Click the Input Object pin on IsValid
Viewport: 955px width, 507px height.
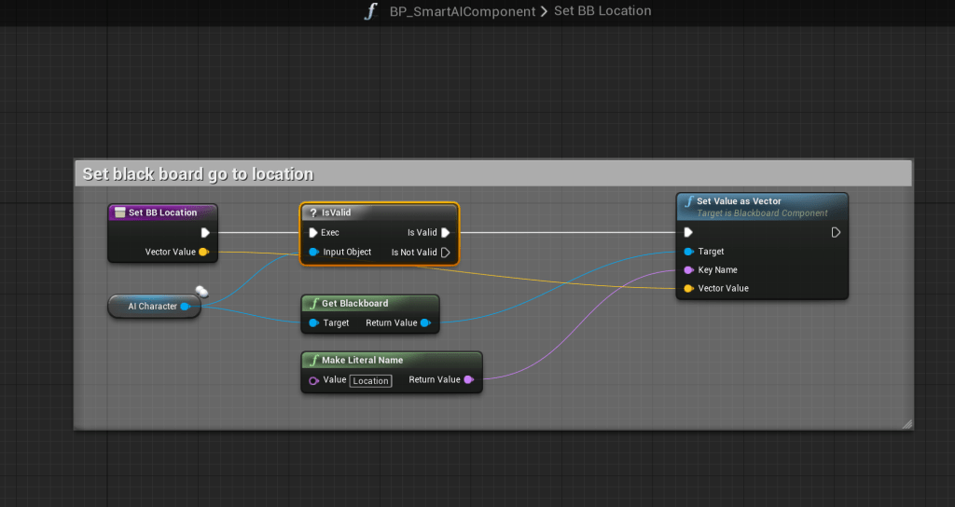pos(313,252)
